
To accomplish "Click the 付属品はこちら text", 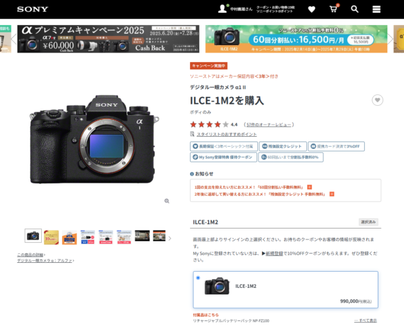I will (205, 315).
